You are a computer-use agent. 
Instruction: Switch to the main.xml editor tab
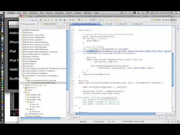108,24
